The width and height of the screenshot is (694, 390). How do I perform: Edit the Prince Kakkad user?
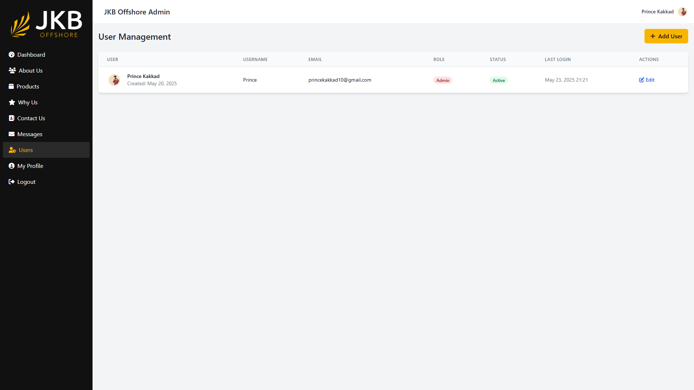(x=647, y=80)
